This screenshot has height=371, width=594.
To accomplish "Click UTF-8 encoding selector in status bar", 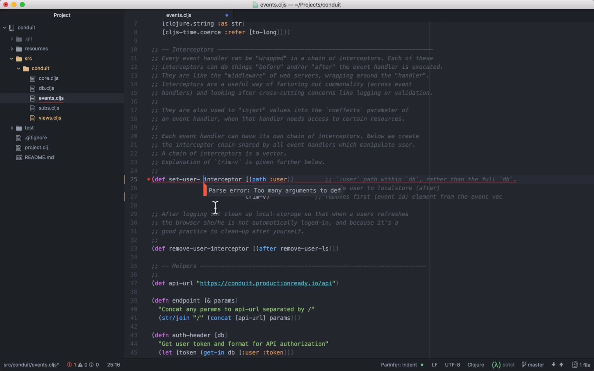I will coord(452,365).
